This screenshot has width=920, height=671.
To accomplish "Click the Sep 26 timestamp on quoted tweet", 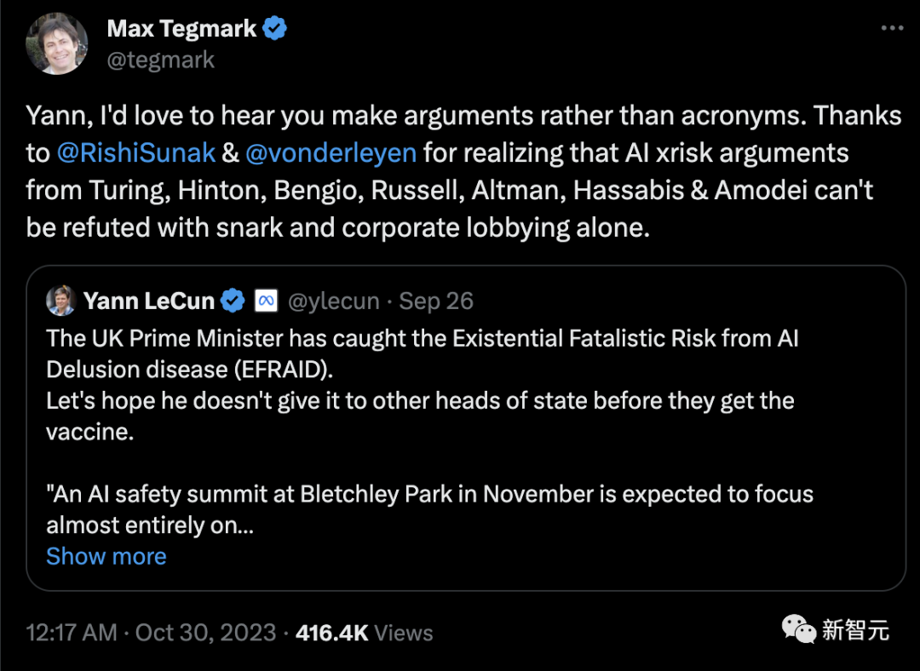I will 435,301.
